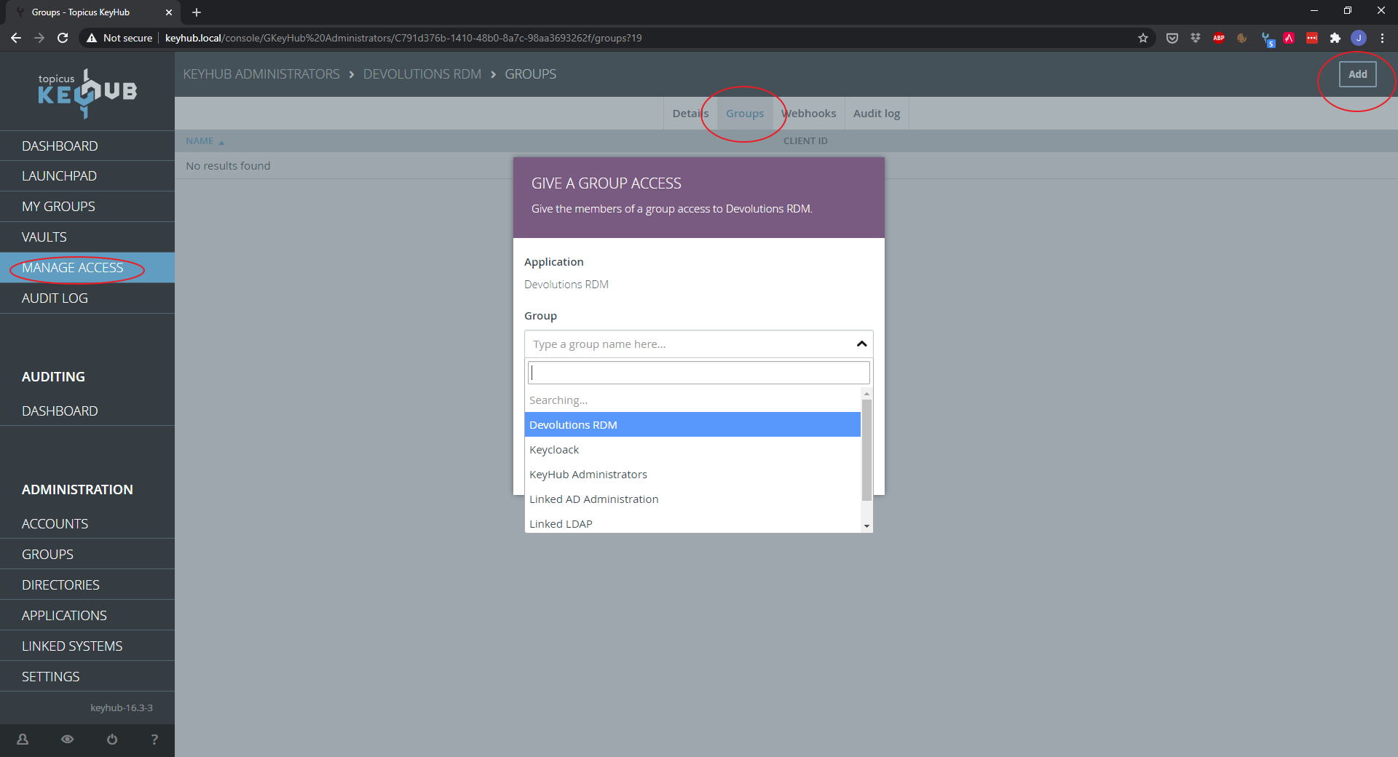Screen dimensions: 1398x757
Task: Open the Pocket extension icon
Action: click(1172, 38)
